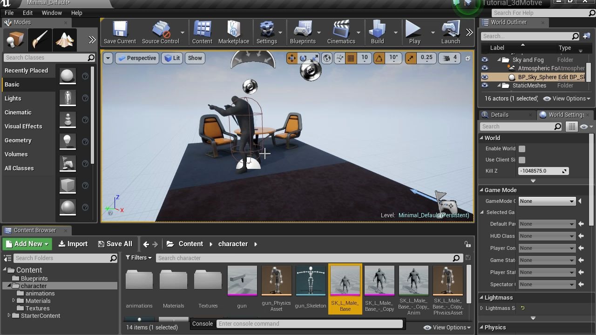
Task: Select the Place mode icon
Action: click(15, 40)
